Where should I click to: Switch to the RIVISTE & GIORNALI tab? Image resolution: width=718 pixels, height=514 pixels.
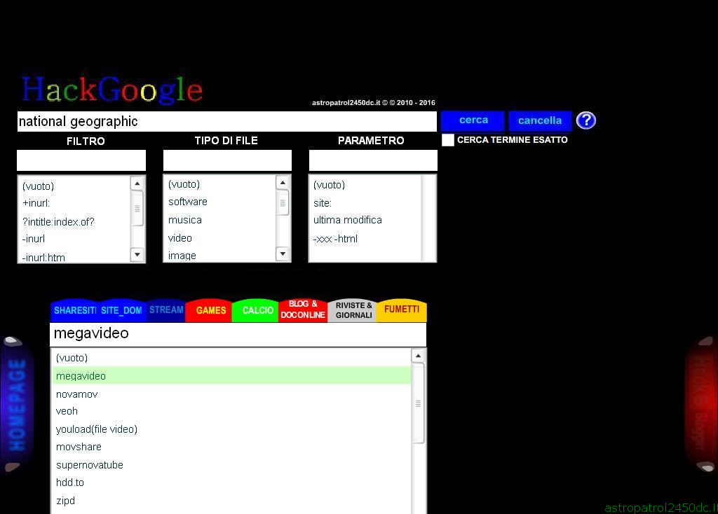pos(353,310)
